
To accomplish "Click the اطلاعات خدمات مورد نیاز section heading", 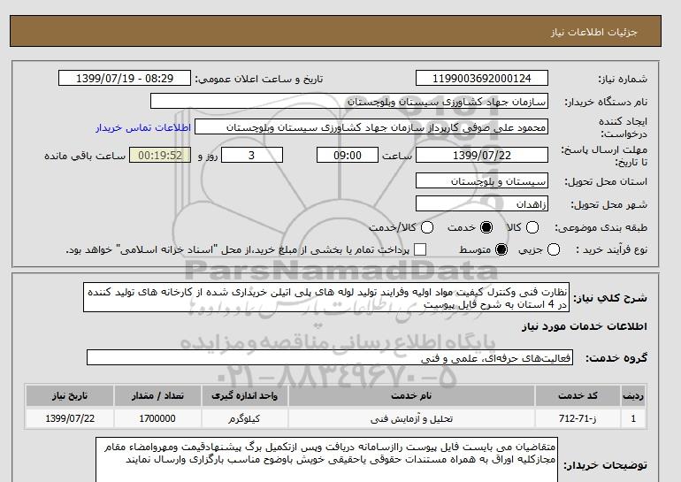I will 584,326.
